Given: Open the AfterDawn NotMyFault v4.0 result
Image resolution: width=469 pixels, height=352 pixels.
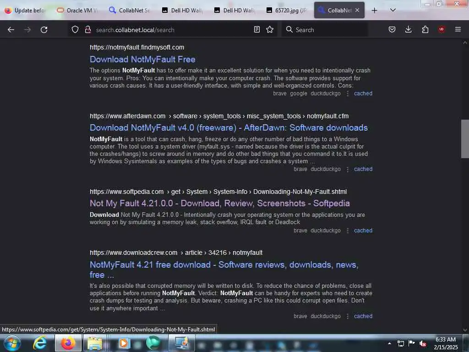Looking at the screenshot, I should [x=229, y=128].
